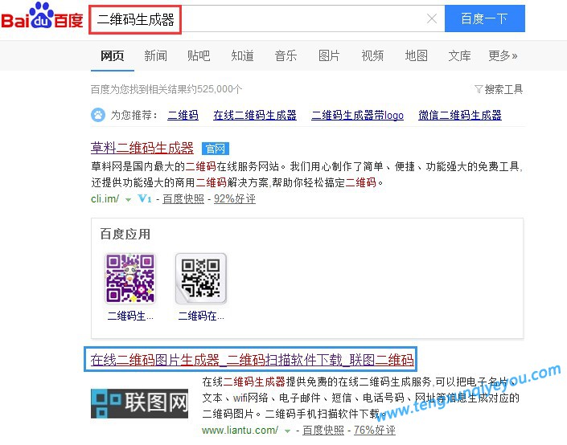
Task: Open the 音乐 tab
Action: point(286,55)
